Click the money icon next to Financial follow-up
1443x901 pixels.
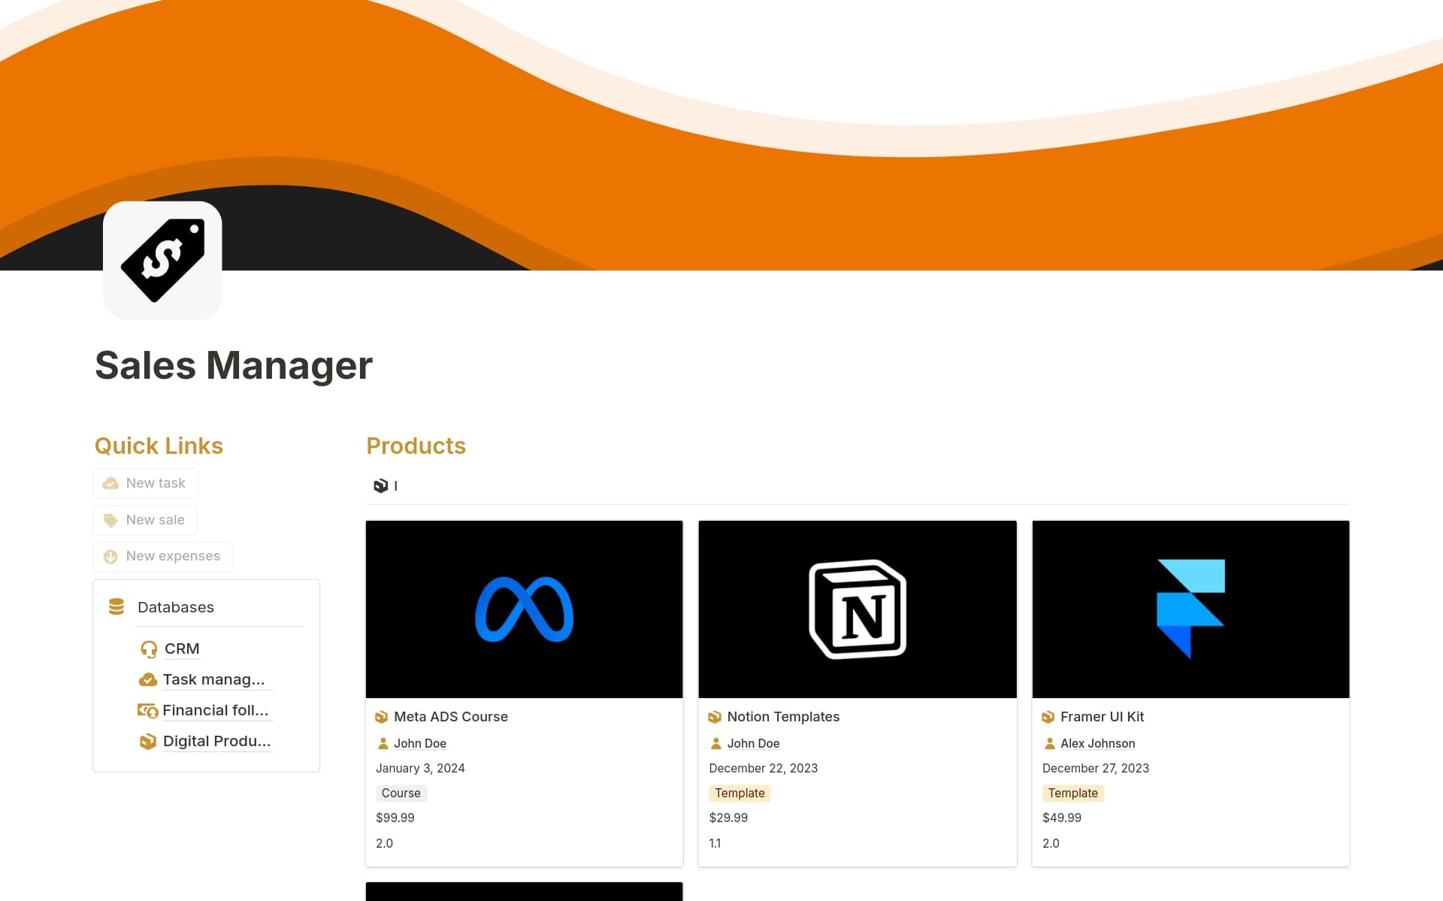148,710
